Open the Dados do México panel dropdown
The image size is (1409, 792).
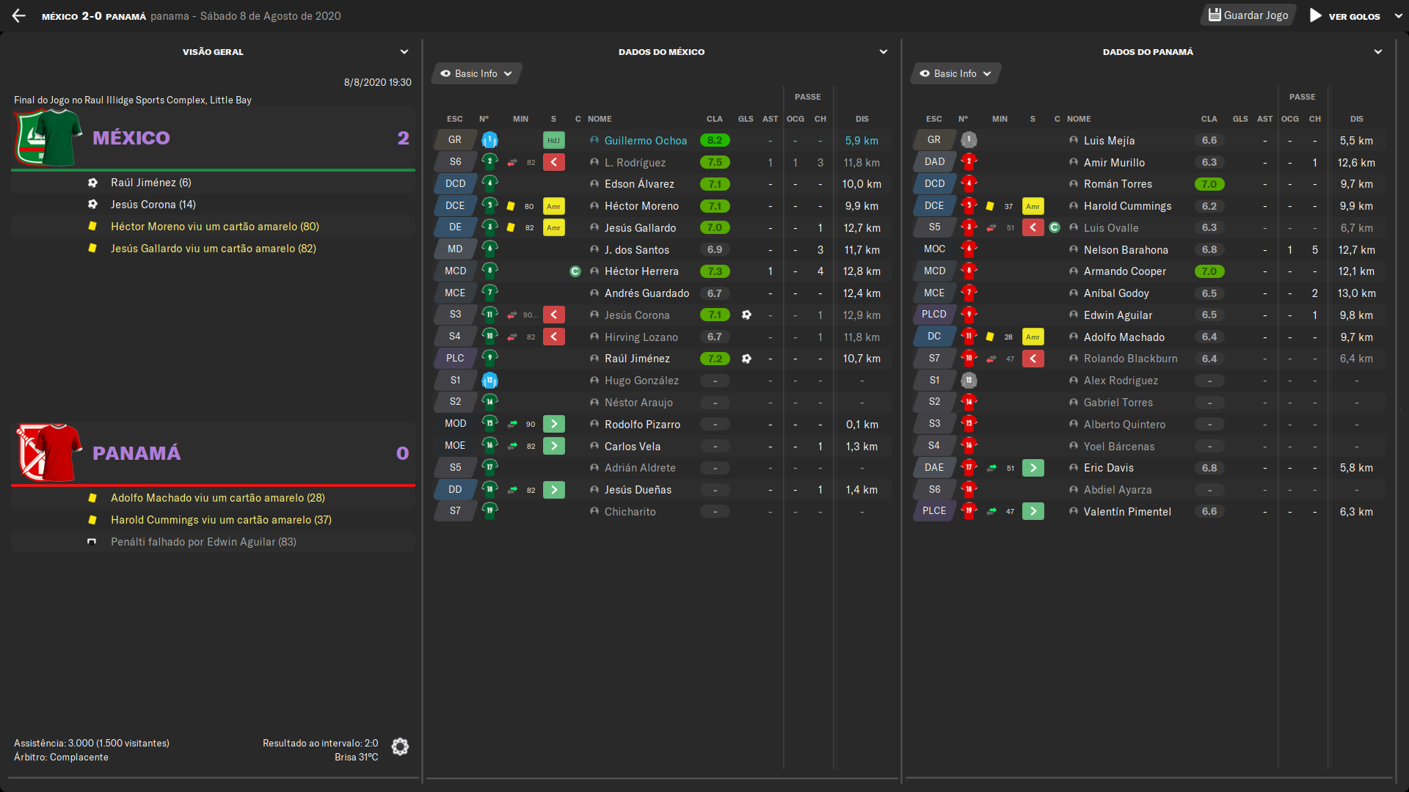tap(884, 52)
